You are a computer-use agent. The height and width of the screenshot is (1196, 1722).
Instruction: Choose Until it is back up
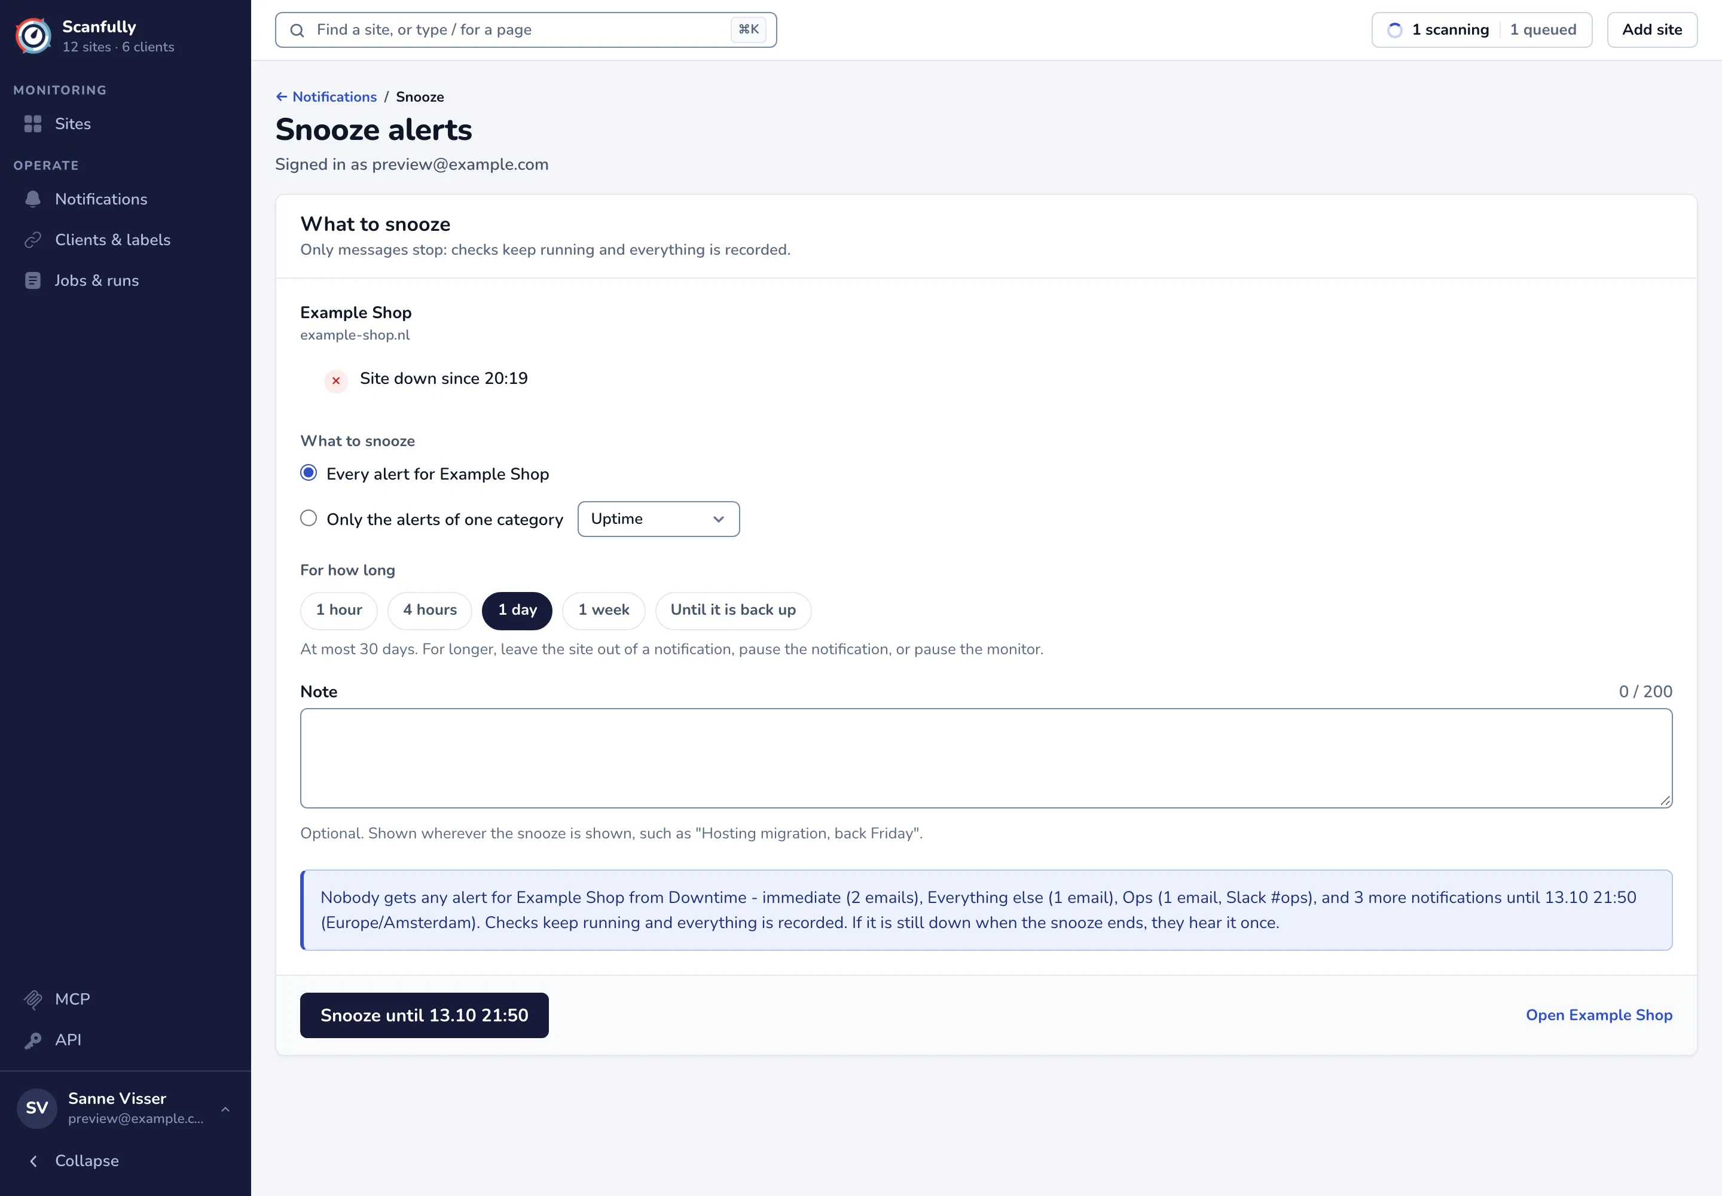pos(733,610)
